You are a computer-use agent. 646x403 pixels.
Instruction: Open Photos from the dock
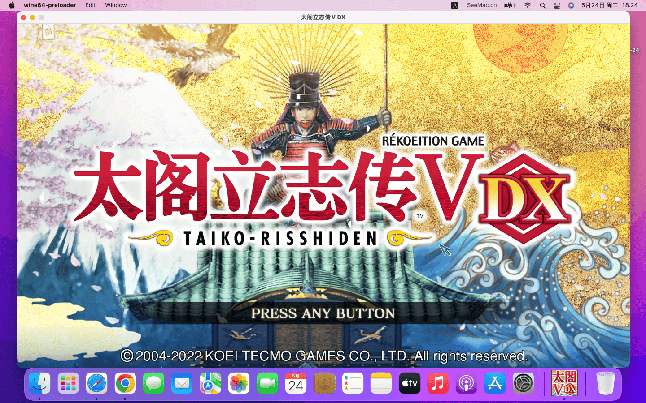click(239, 384)
